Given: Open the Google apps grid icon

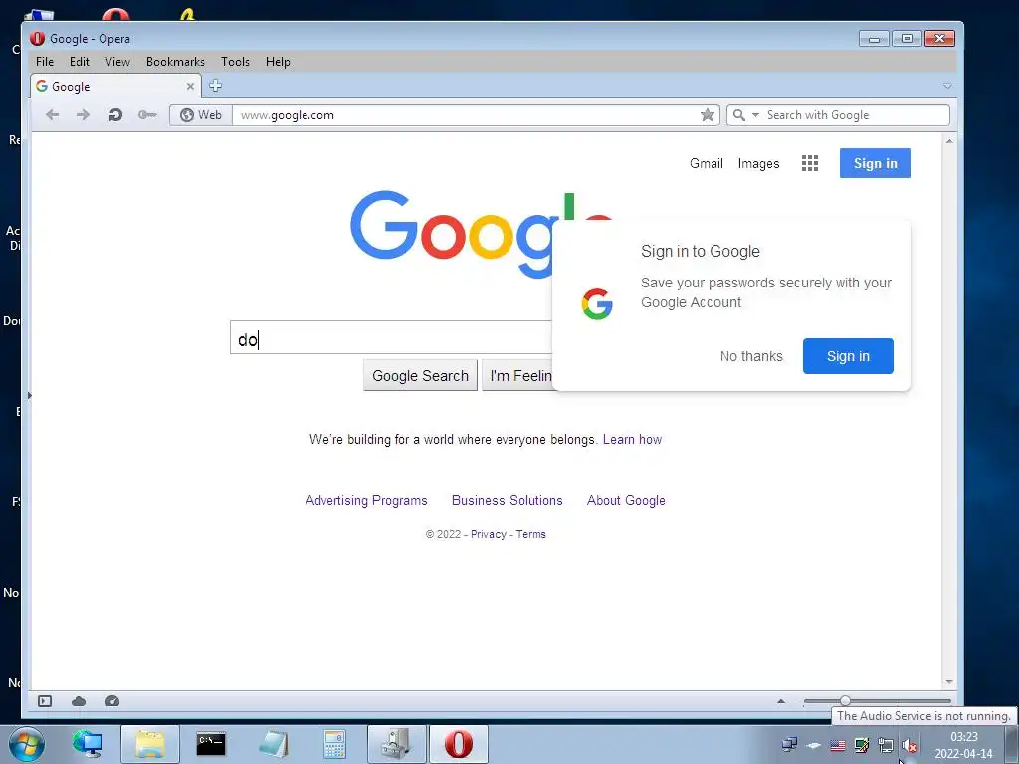Looking at the screenshot, I should click(810, 163).
